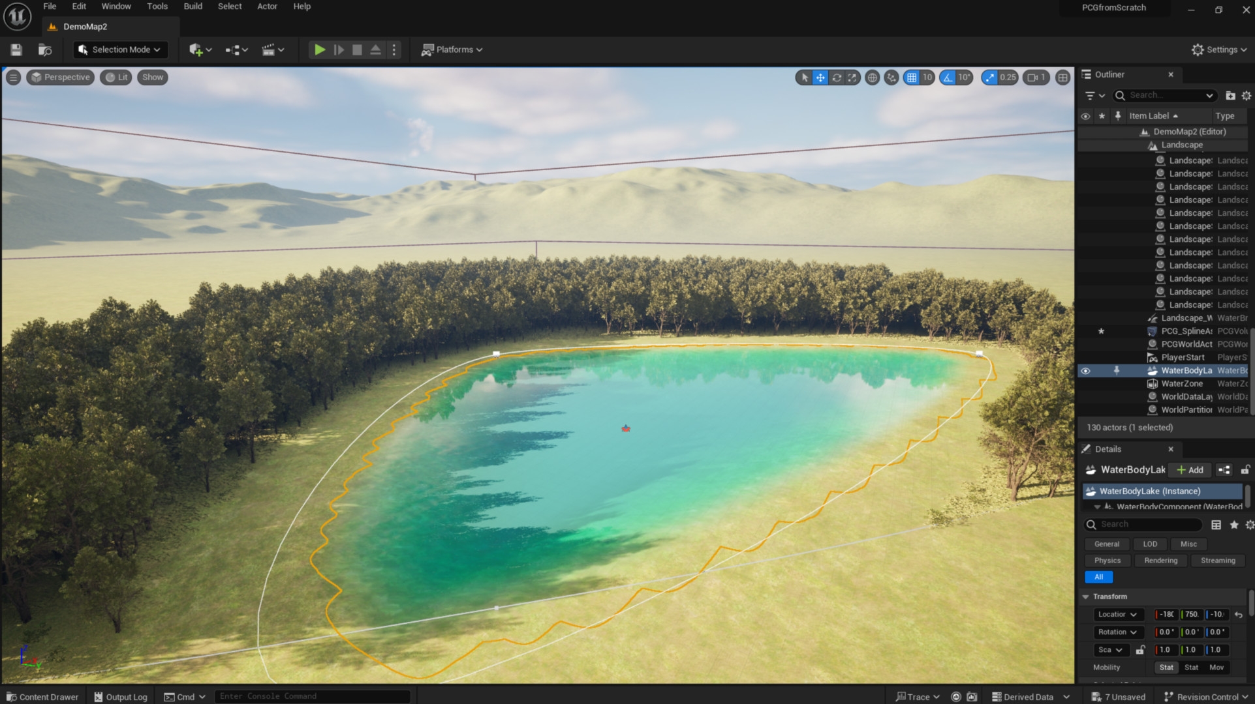Select the scale transform tool in viewport
The height and width of the screenshot is (704, 1255).
click(852, 78)
